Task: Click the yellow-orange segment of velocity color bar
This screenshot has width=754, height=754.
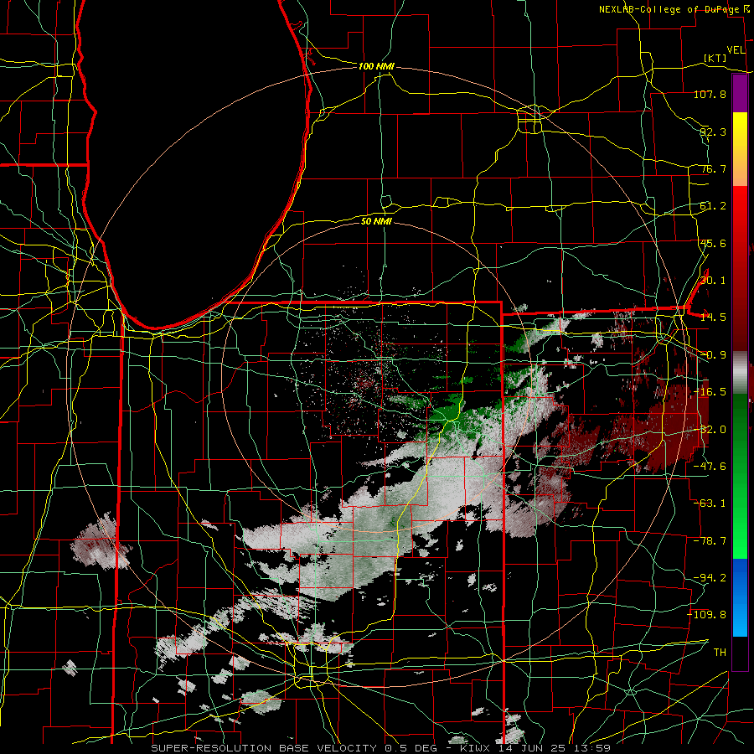Action: click(x=740, y=149)
